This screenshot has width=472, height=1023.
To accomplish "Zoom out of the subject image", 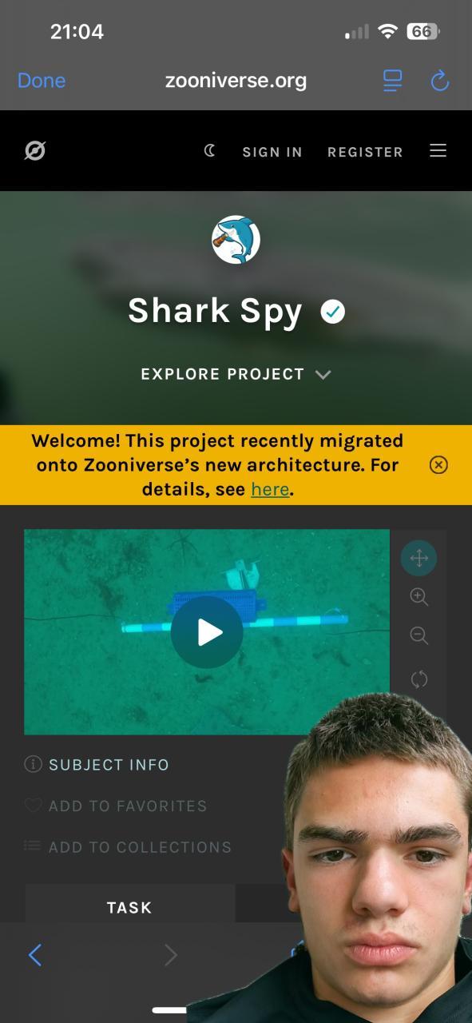I will [418, 636].
